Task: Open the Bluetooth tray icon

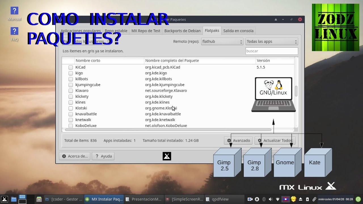Action: tap(264, 199)
